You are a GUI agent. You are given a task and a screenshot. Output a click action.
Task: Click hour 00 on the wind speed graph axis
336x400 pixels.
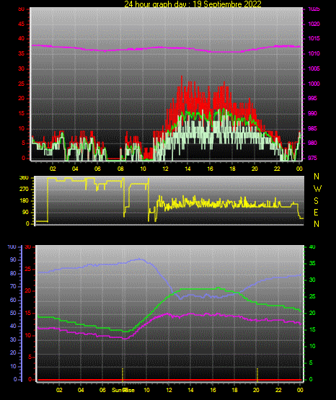pos(299,169)
